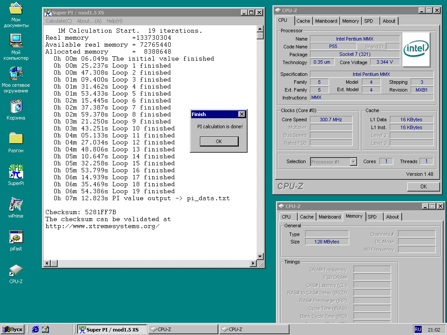
Task: Click the Memory Size 128 MBytes field
Action: point(327,242)
